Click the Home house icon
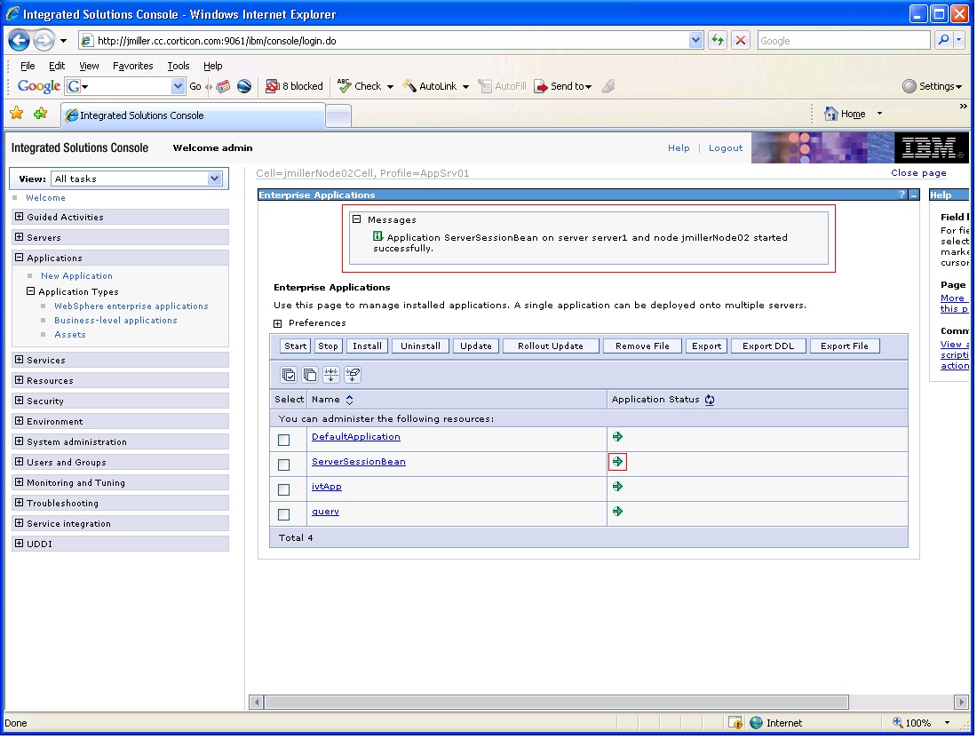Image resolution: width=977 pixels, height=739 pixels. 830,114
